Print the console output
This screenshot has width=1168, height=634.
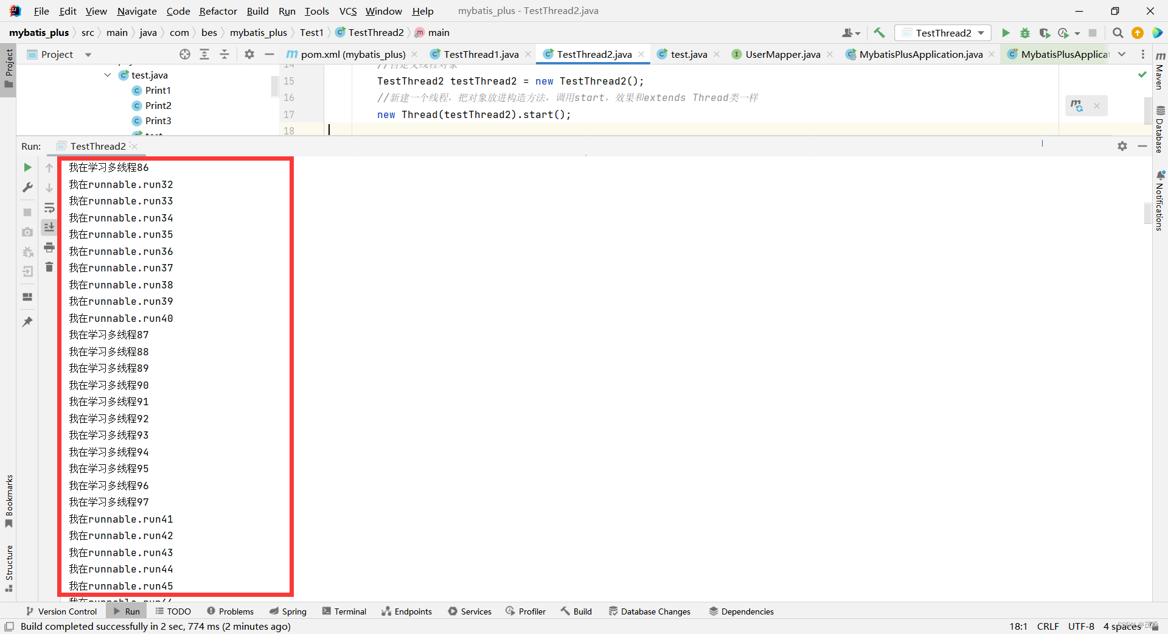(49, 247)
